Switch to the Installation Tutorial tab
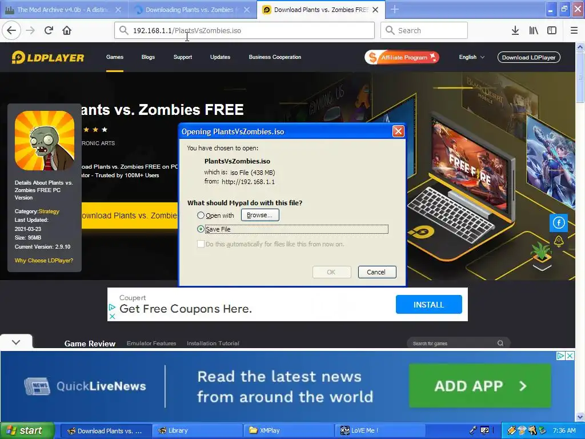Image resolution: width=585 pixels, height=439 pixels. pyautogui.click(x=213, y=343)
